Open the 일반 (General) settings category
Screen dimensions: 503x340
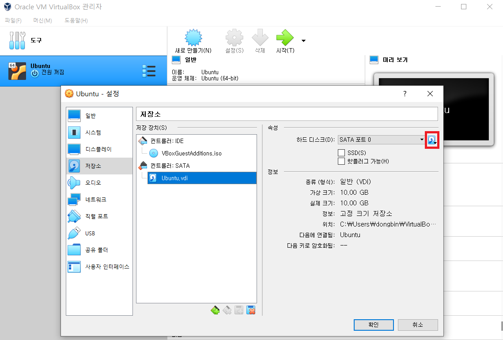click(99, 116)
